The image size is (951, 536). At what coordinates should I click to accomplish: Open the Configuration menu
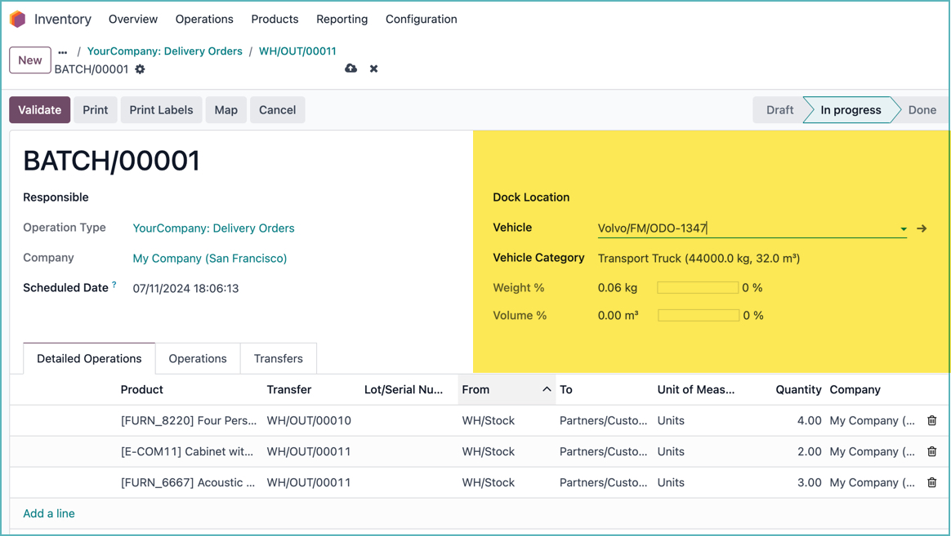tap(421, 19)
